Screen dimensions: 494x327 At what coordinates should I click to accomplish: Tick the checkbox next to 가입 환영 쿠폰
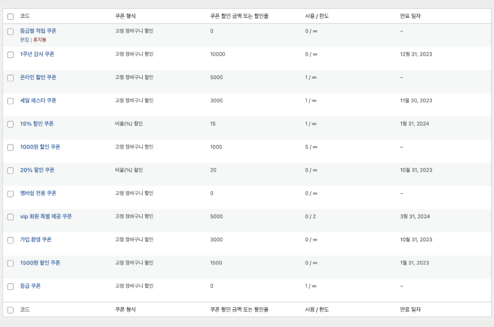coord(10,240)
